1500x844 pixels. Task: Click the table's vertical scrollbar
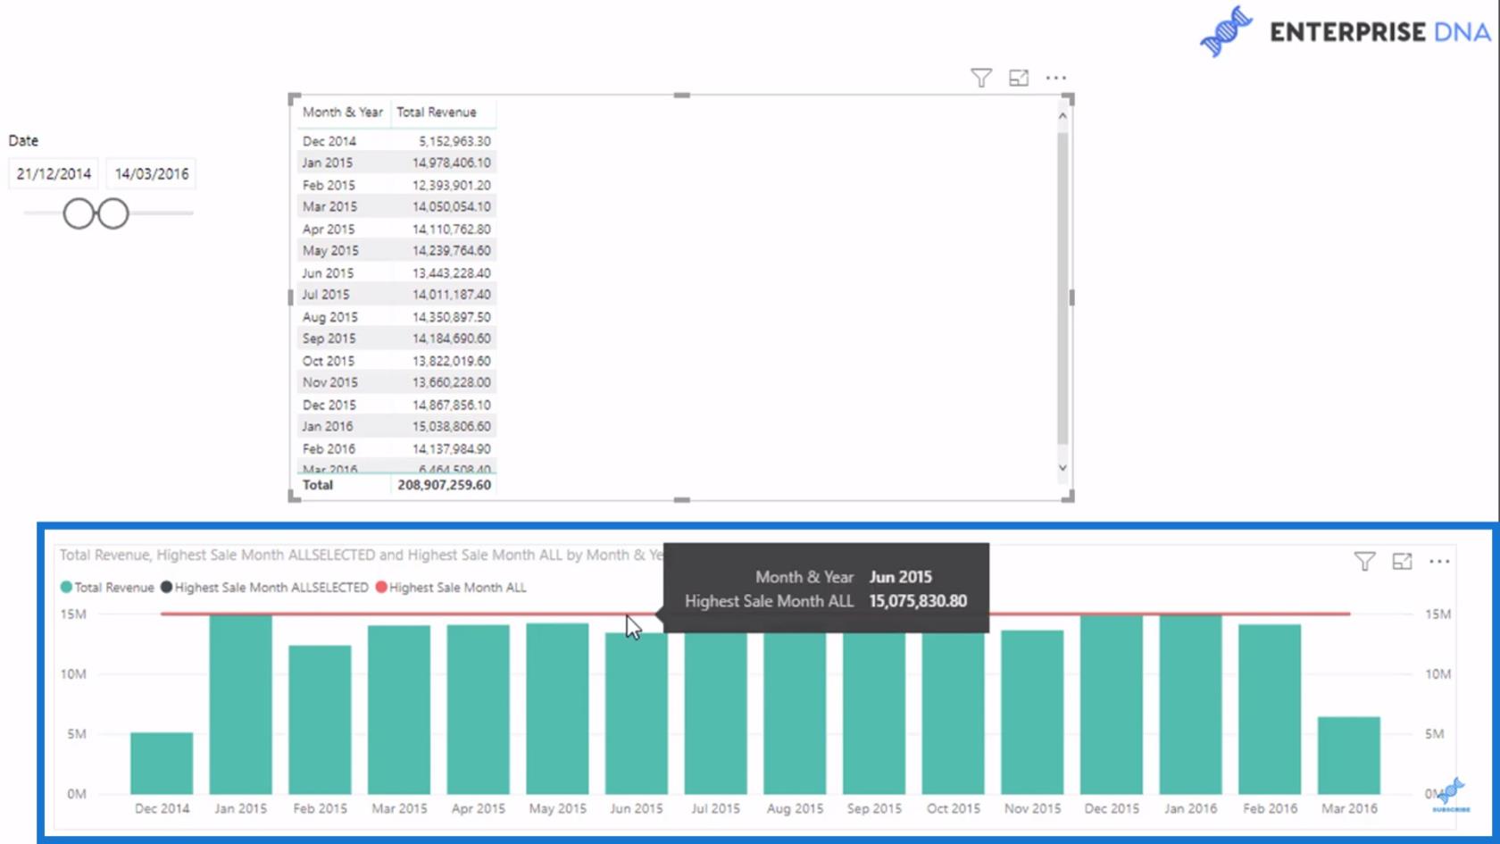[x=1062, y=288]
